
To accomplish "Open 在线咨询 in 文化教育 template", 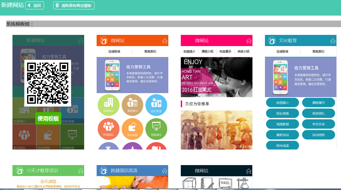I will click(282, 51).
